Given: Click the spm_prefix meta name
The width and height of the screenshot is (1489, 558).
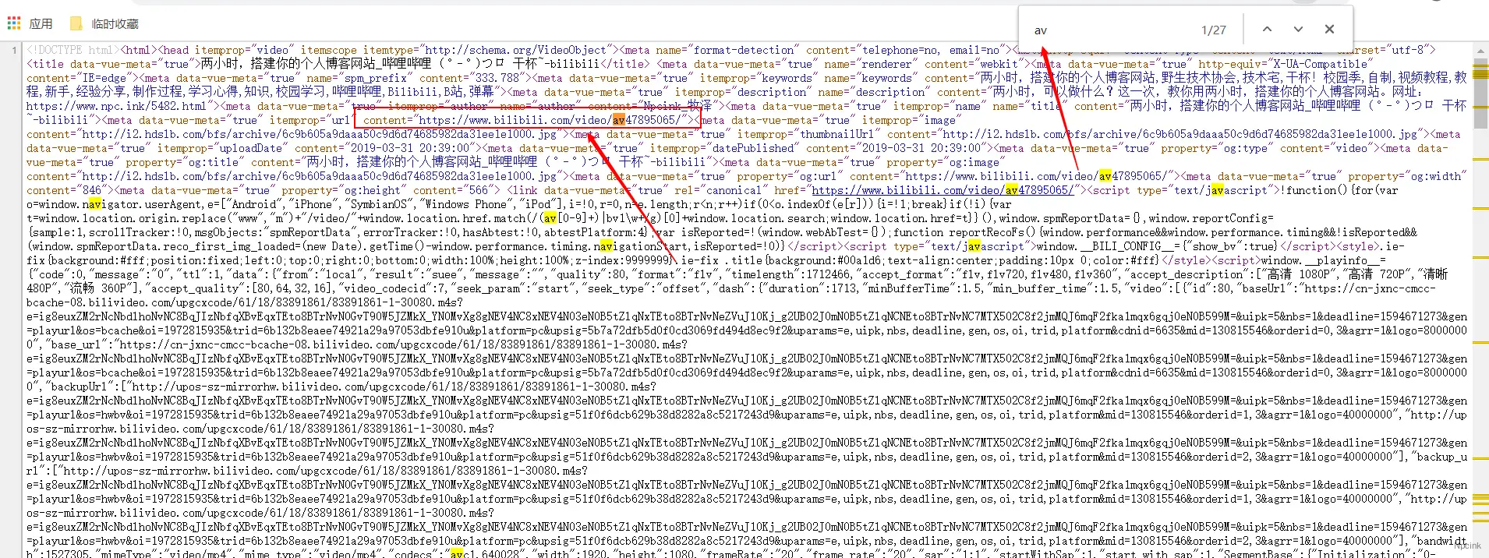Looking at the screenshot, I should coord(377,78).
